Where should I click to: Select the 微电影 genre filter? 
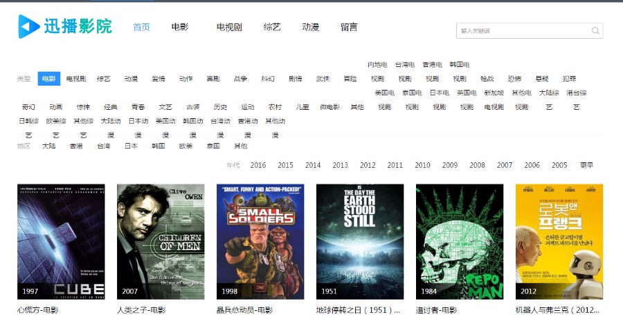[x=329, y=106]
